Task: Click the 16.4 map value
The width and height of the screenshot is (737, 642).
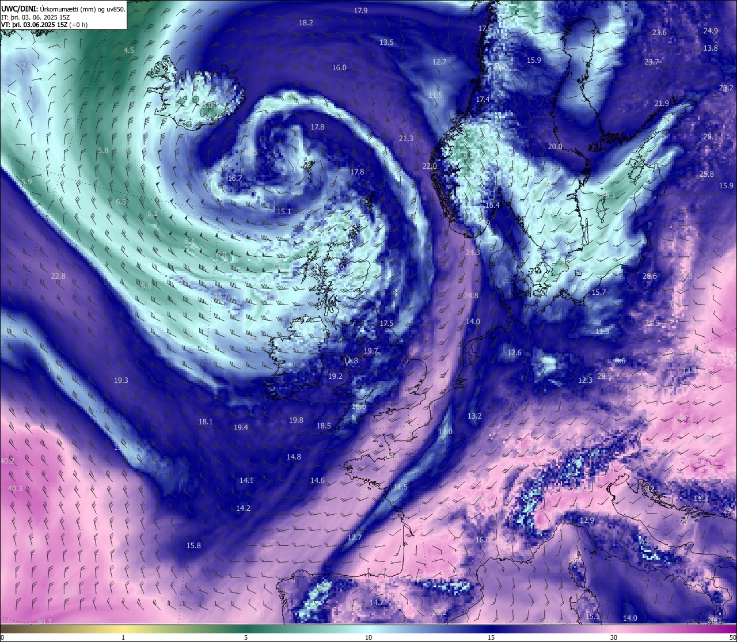Action: pos(492,206)
